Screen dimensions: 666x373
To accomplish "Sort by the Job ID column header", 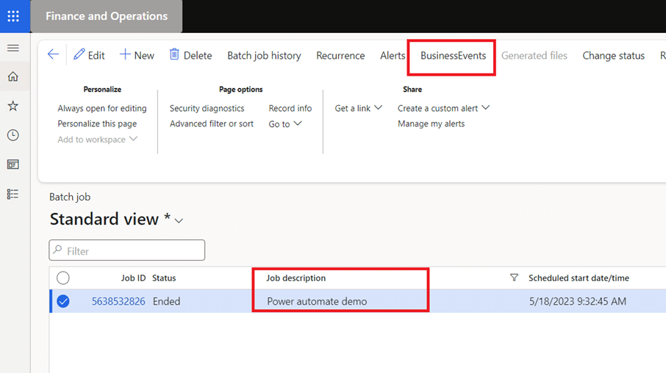I will pyautogui.click(x=133, y=278).
